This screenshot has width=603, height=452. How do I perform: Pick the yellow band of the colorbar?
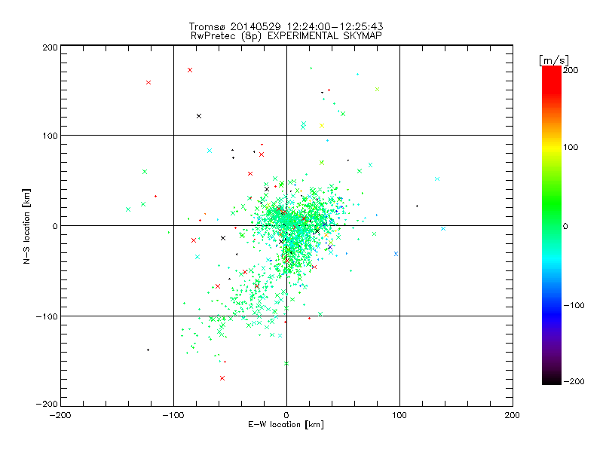552,147
